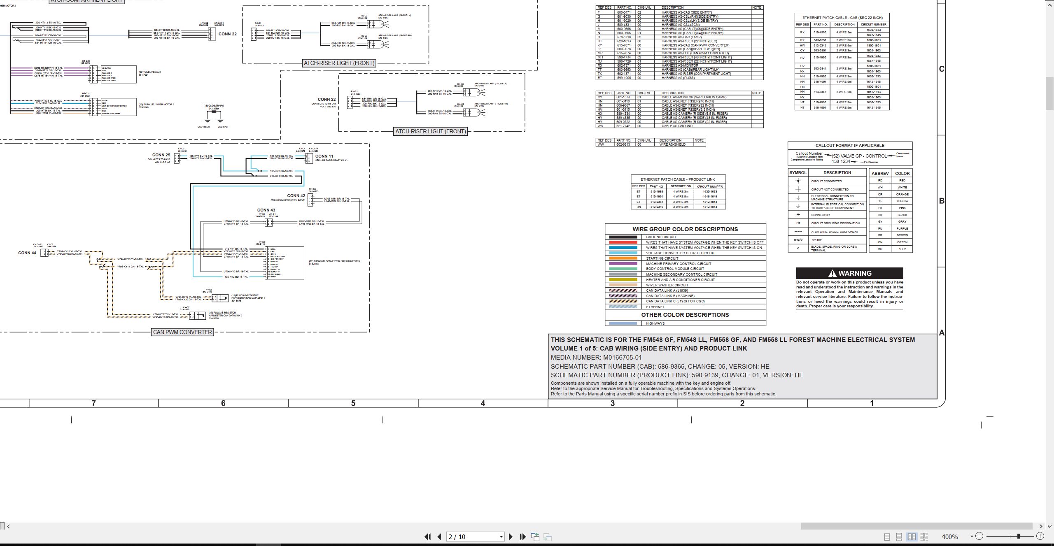Click ETHERNET PATCH CABLE - CAB table title
1054x546 pixels.
842,18
